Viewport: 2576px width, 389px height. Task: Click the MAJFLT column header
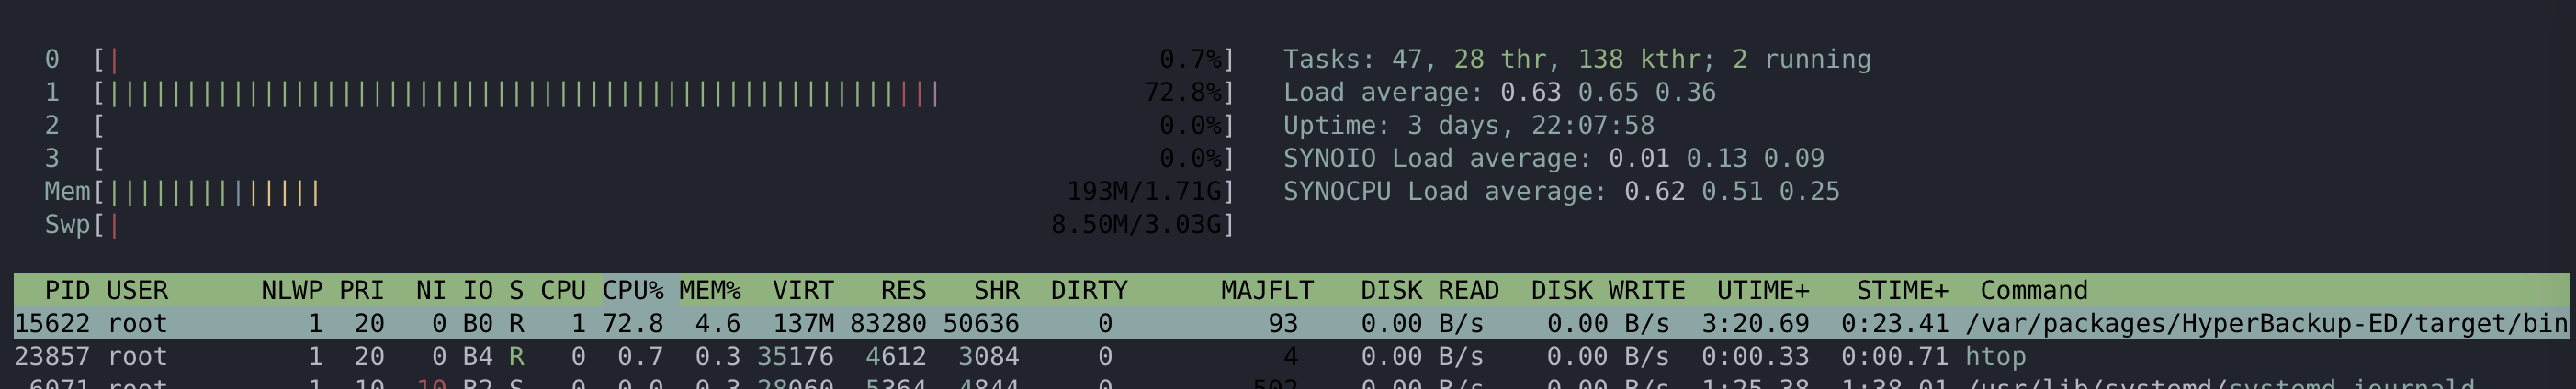1267,290
